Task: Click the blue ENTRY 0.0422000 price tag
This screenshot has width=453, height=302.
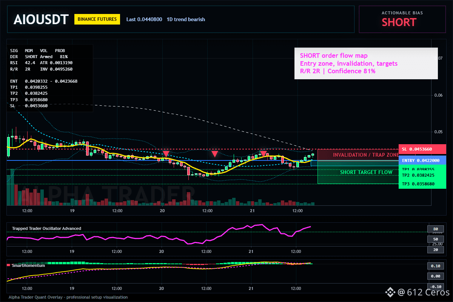Action: (422, 160)
